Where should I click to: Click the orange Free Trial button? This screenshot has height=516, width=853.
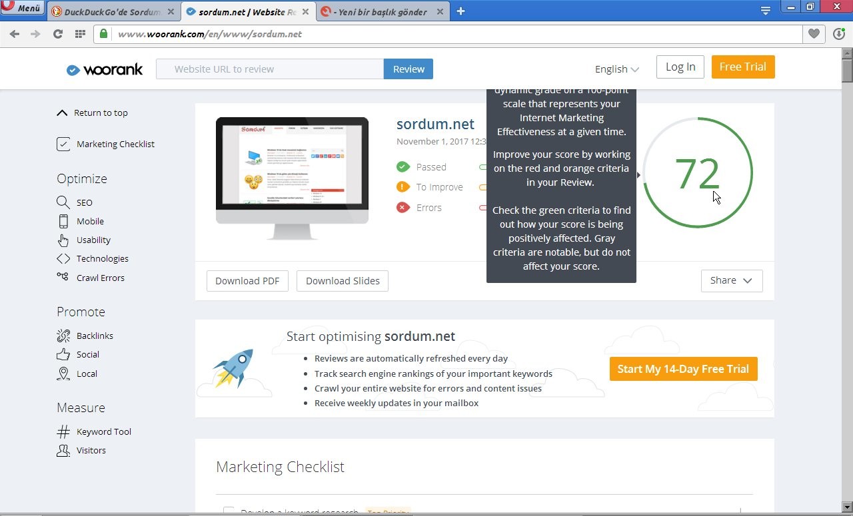click(x=743, y=67)
